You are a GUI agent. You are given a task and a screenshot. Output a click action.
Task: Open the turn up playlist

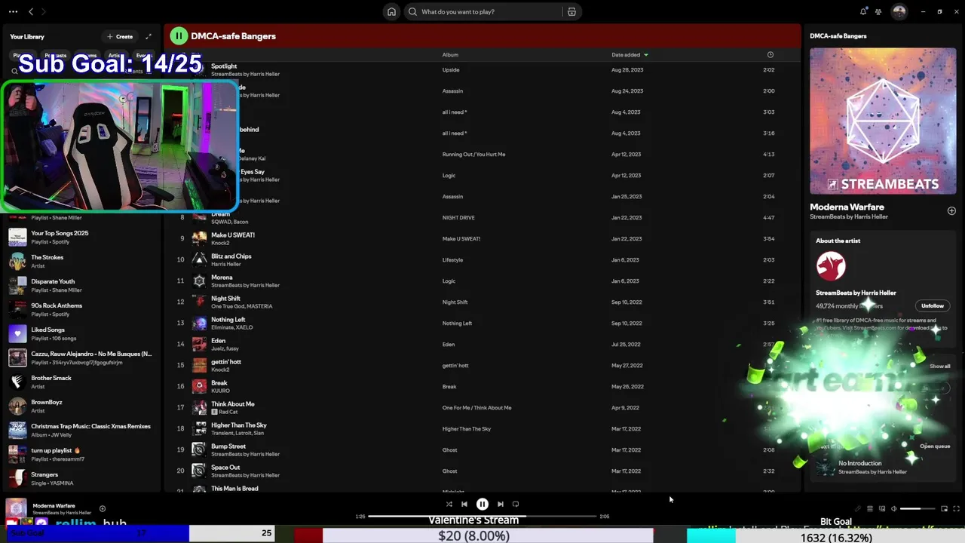(x=81, y=454)
